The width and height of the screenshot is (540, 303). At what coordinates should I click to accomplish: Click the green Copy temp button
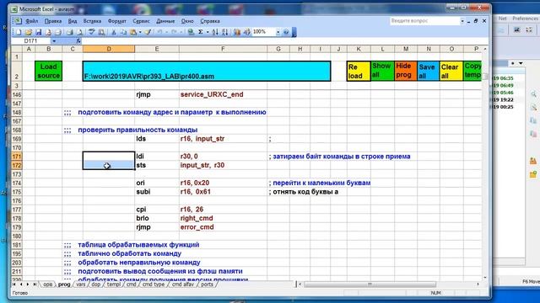472,71
